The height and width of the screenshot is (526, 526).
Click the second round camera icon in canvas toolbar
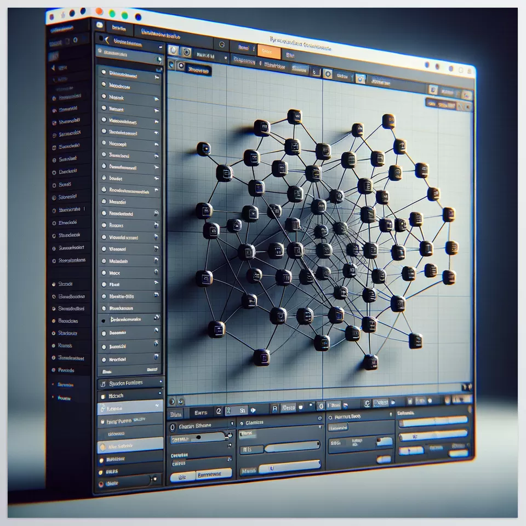coord(186,52)
